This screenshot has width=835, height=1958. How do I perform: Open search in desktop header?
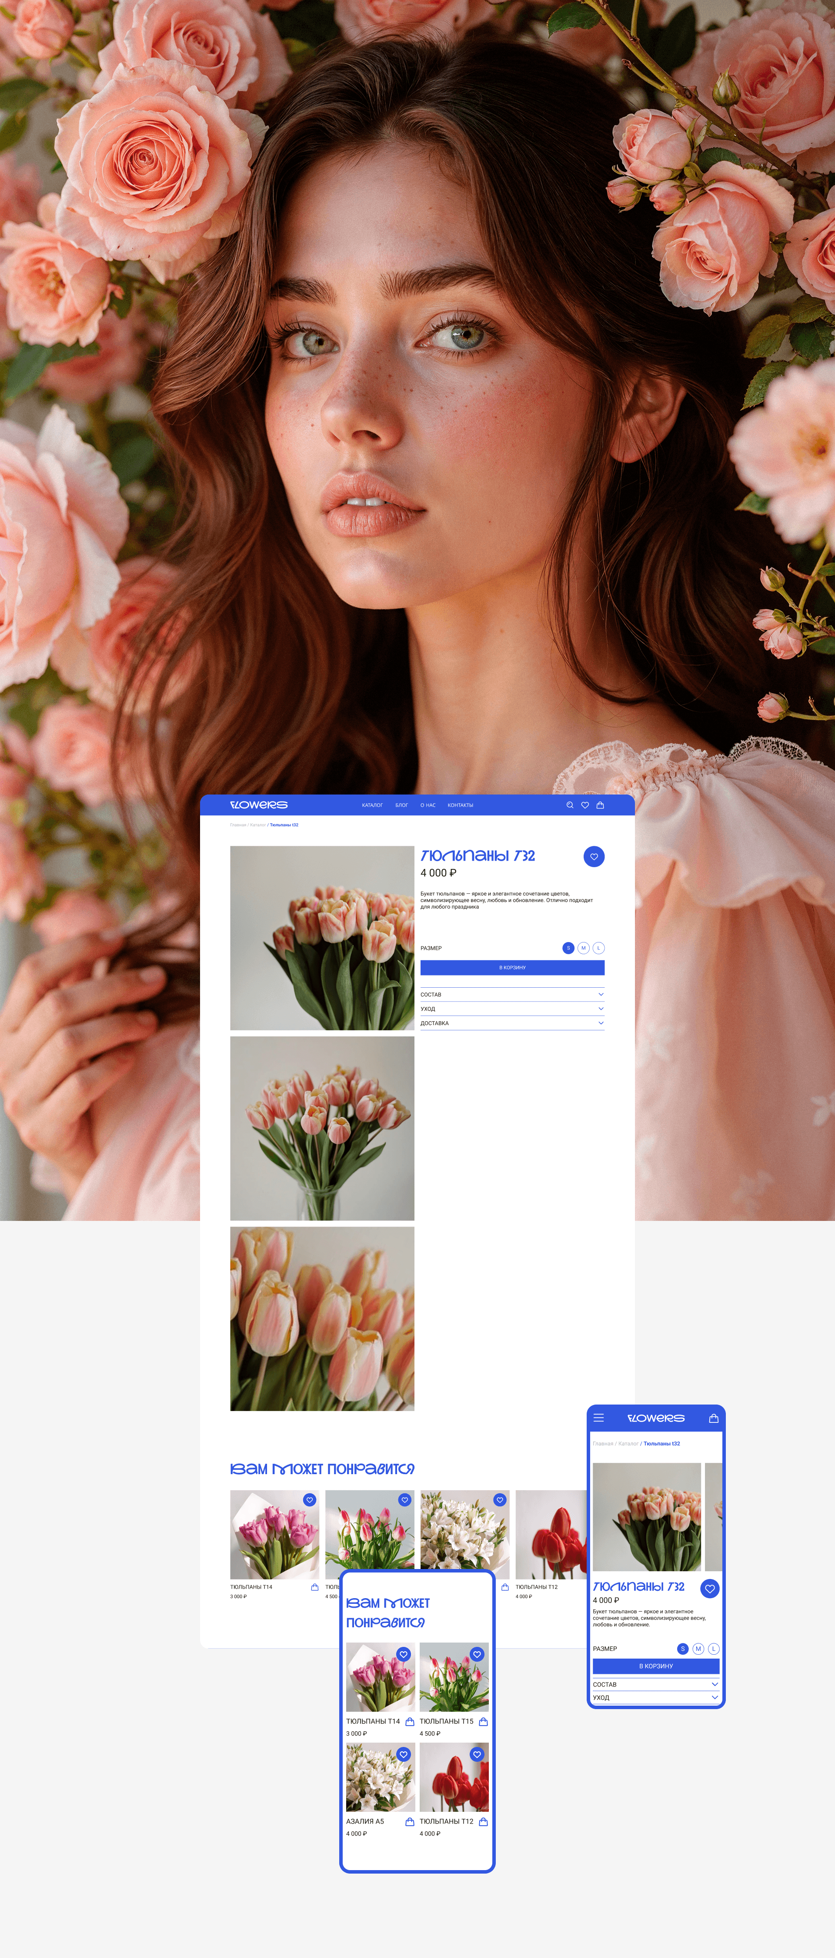coord(570,805)
